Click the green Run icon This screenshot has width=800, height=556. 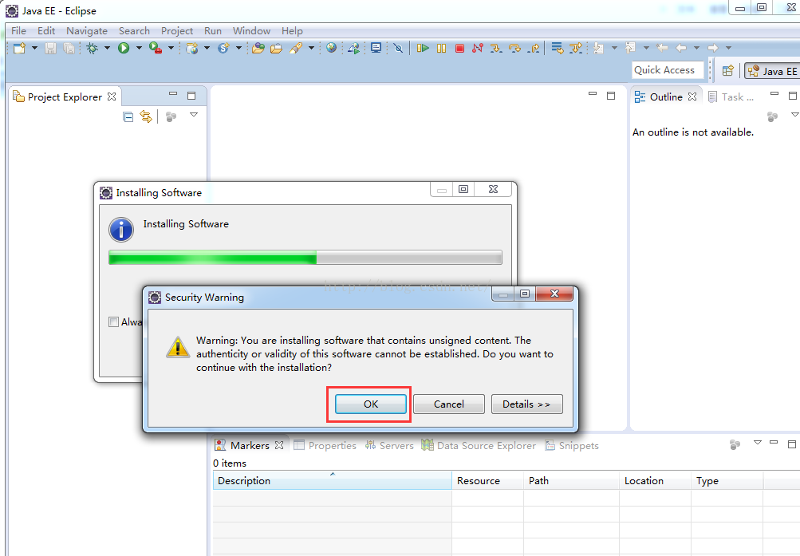tap(124, 48)
